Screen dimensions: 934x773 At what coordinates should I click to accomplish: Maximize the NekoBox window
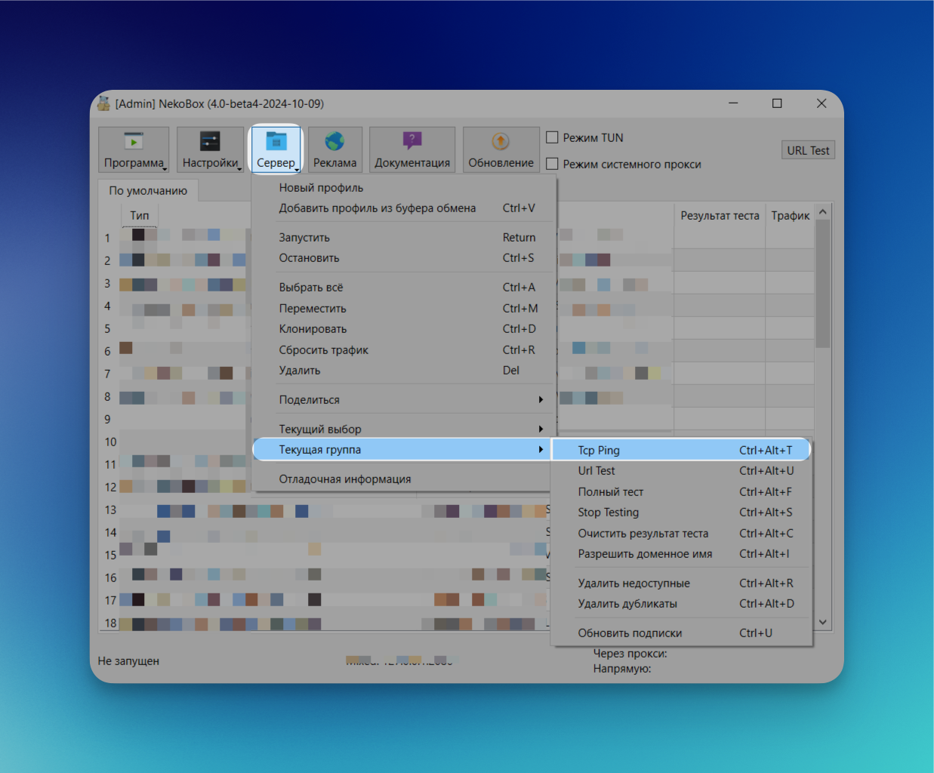(x=777, y=103)
